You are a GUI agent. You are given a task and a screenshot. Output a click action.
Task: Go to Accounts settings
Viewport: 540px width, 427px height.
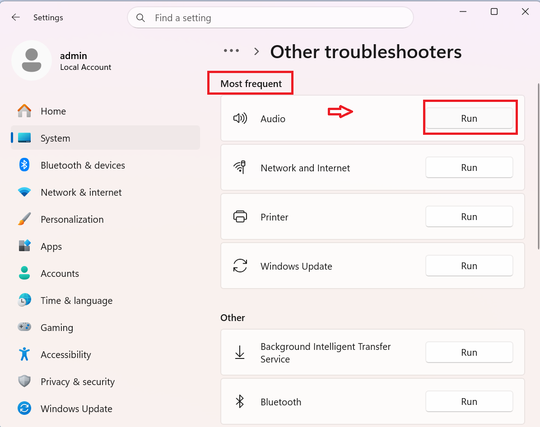105,273
